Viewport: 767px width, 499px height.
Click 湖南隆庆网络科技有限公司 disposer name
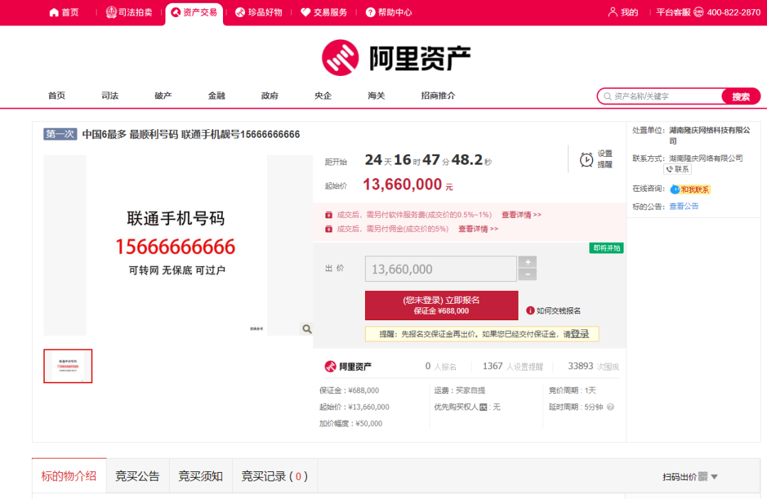709,136
